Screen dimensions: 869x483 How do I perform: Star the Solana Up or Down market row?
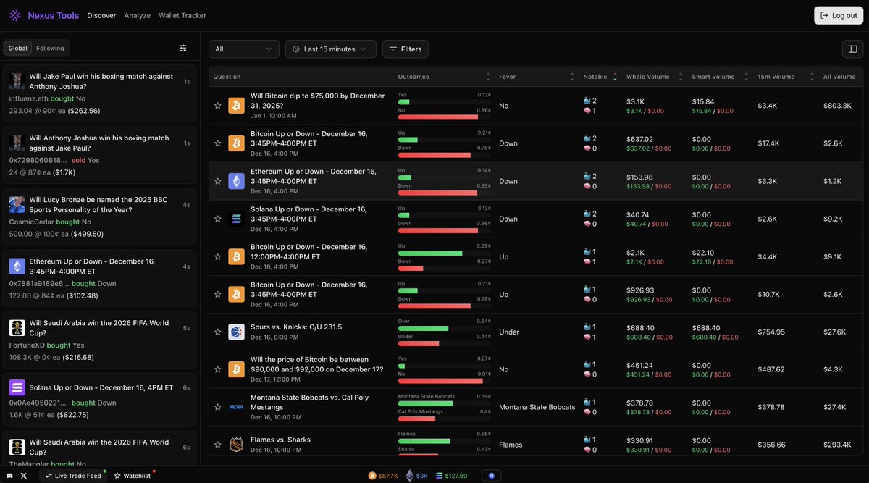[x=217, y=219]
